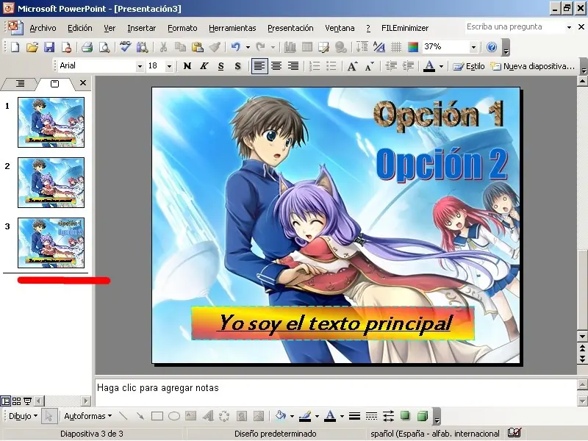Open the Arial font name dropdown
Viewport: 588px width, 441px height.
140,66
